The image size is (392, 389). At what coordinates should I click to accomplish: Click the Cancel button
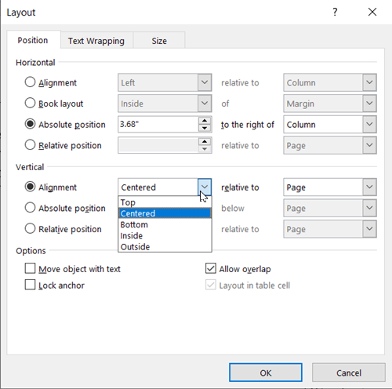(x=349, y=373)
